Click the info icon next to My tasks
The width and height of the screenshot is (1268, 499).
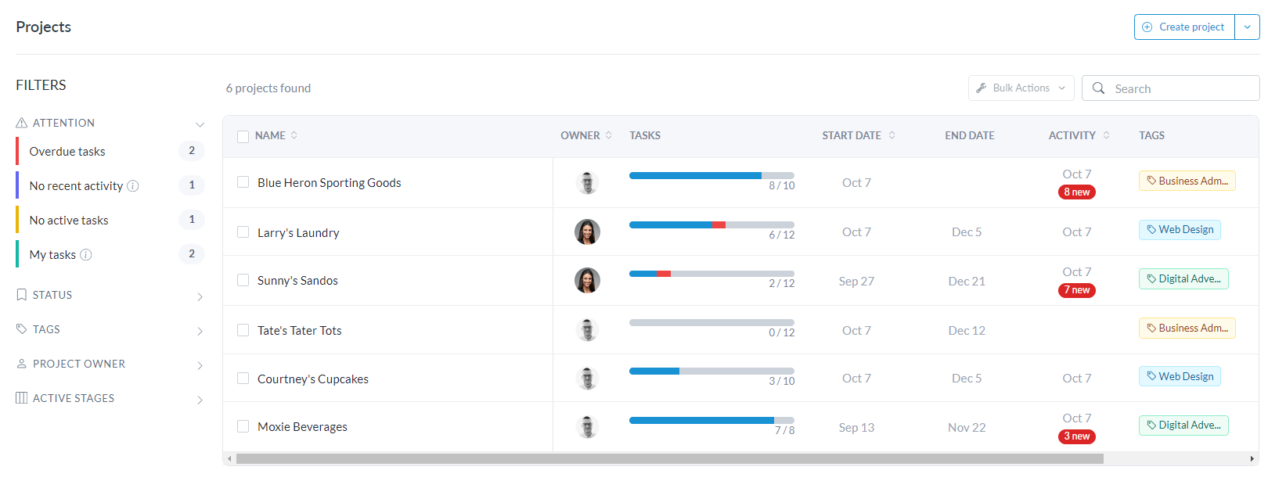(x=86, y=255)
